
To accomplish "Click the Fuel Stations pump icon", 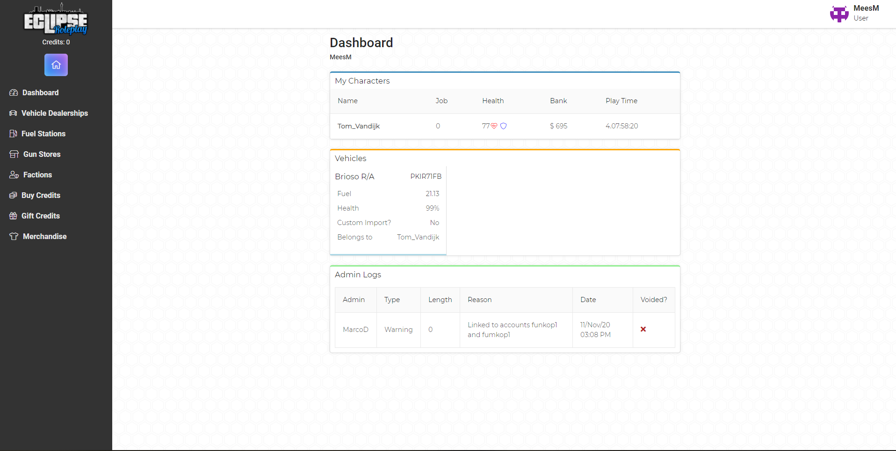I will 13,134.
